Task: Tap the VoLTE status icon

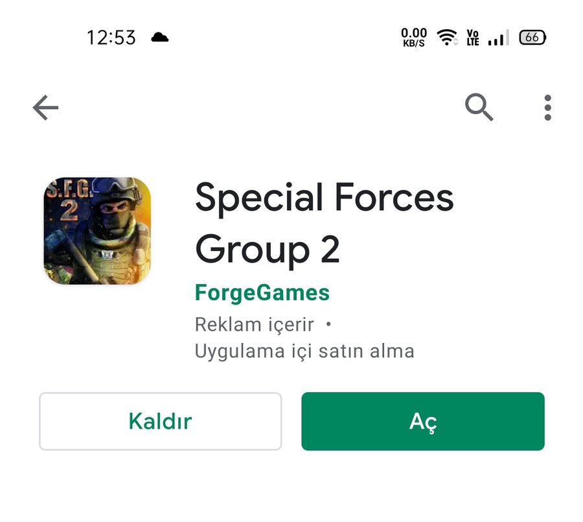Action: tap(473, 38)
